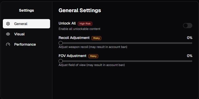Click the gauge icon beside Performance

8,44
